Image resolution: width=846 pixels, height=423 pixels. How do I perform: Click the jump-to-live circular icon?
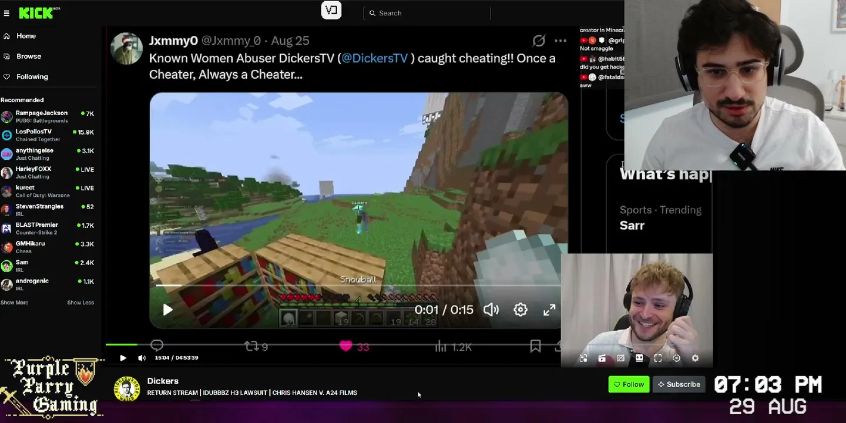(677, 358)
